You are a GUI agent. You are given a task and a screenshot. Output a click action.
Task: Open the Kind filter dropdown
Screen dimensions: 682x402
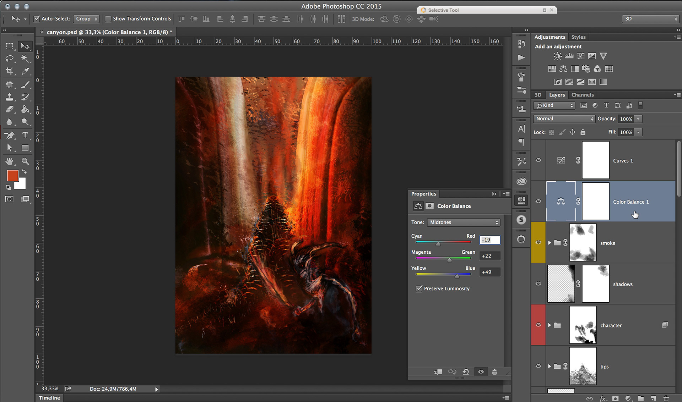[554, 105]
